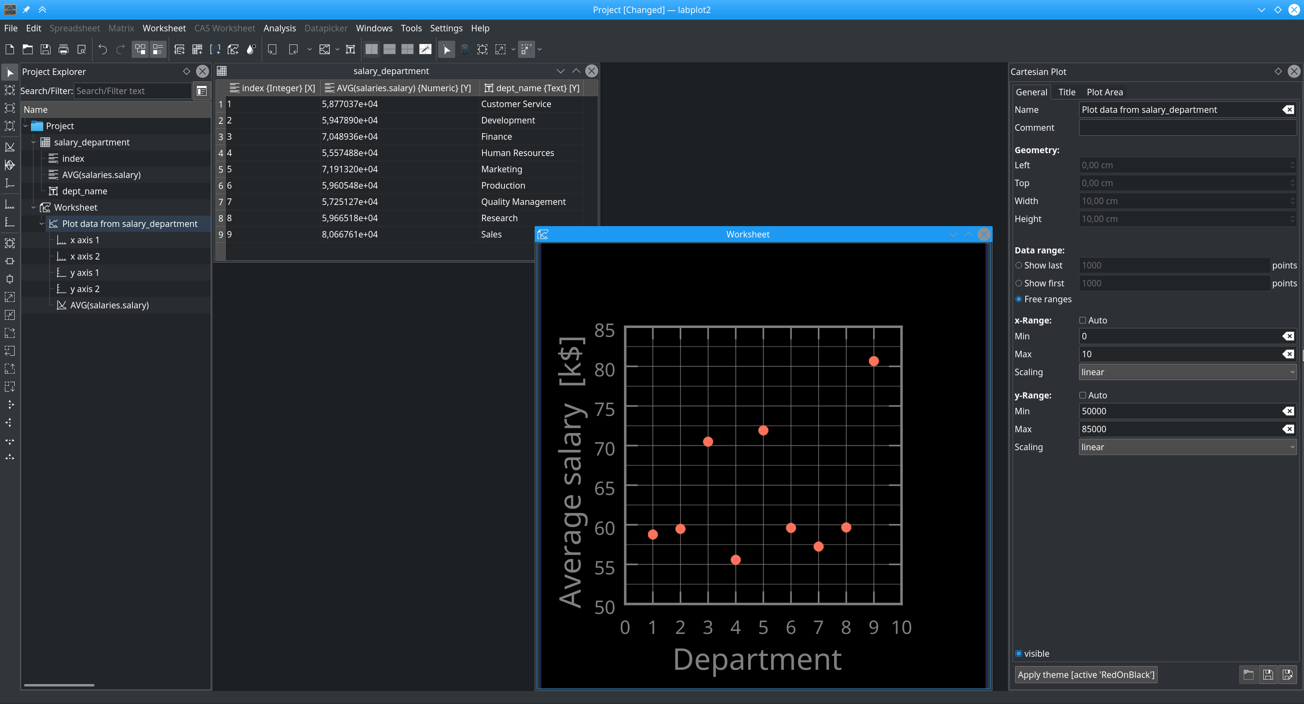
Task: Uncheck the visible checkbox
Action: [1019, 653]
